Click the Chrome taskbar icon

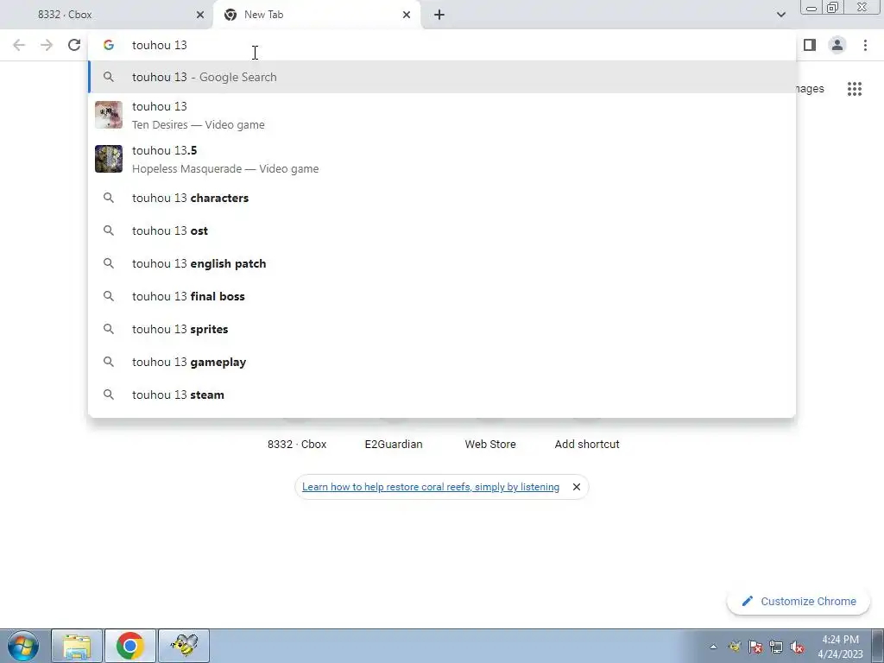[x=130, y=646]
